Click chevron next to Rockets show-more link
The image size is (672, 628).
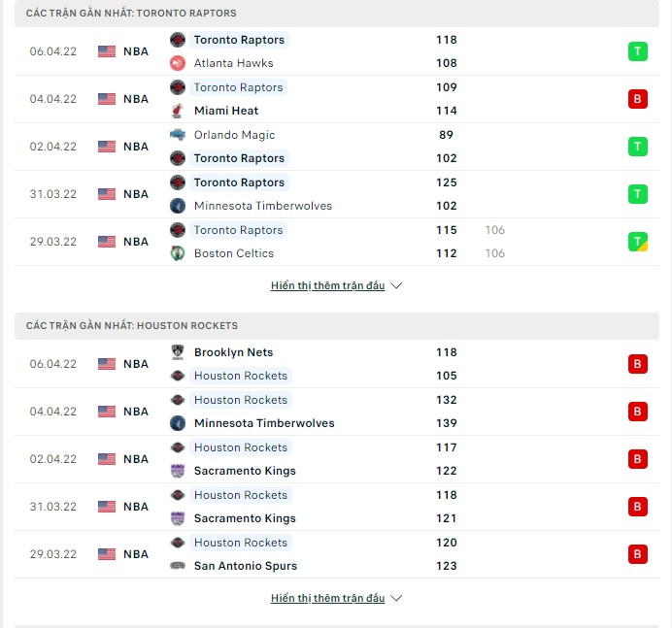(x=396, y=598)
